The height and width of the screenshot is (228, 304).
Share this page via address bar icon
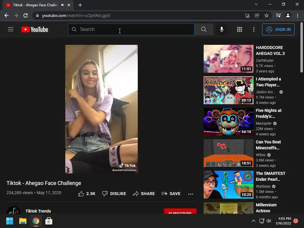pos(257,15)
